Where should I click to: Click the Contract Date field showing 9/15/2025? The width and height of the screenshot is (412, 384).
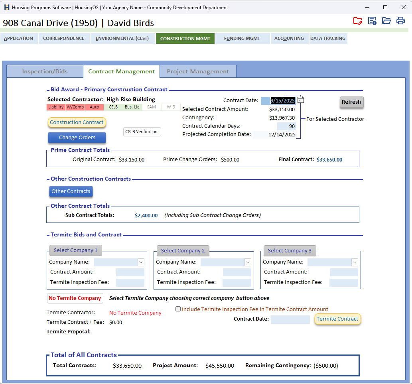(x=278, y=100)
